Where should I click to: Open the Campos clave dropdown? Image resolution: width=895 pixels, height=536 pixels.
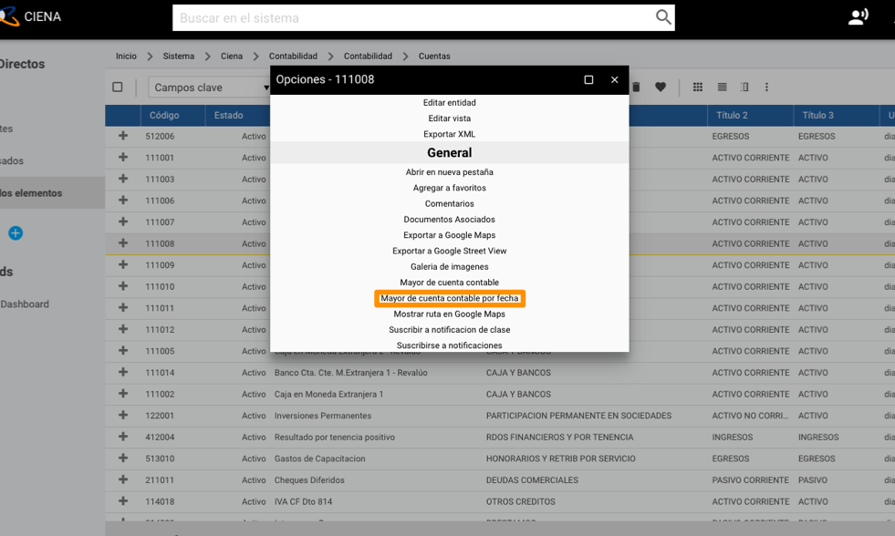(x=209, y=88)
